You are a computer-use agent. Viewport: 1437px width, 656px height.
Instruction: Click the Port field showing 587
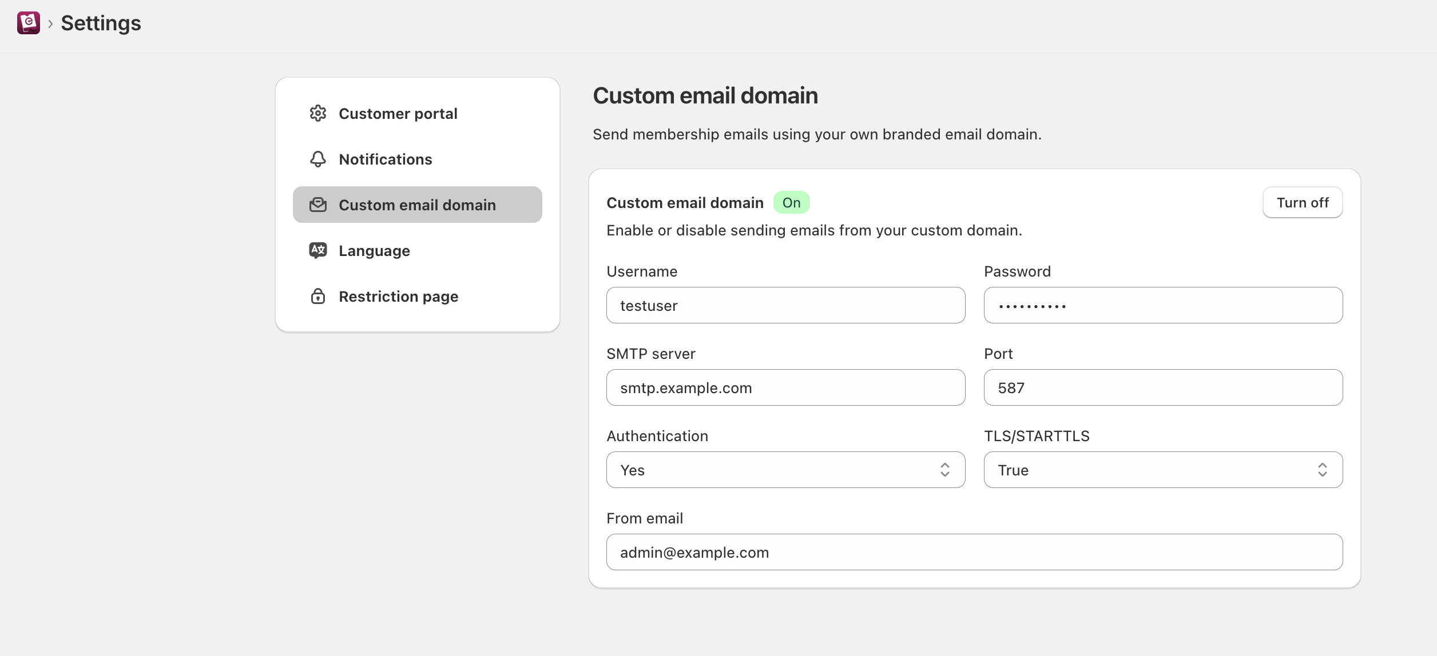point(1162,387)
